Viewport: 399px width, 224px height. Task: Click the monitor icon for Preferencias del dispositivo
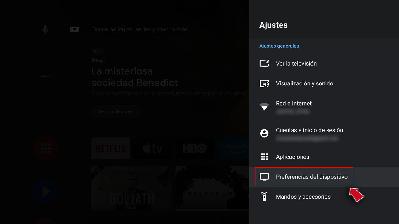(264, 176)
